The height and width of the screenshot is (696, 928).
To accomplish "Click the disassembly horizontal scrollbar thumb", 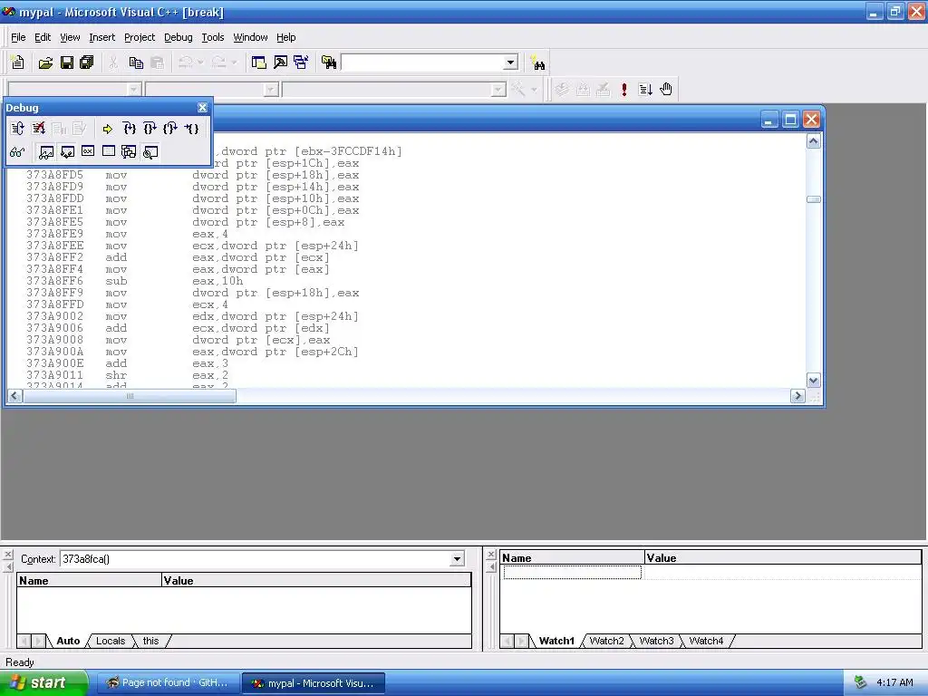I will pos(130,396).
